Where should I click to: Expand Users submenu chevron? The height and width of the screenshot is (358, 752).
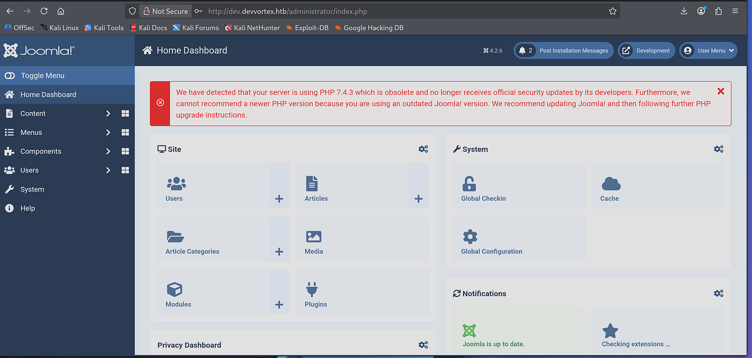108,170
